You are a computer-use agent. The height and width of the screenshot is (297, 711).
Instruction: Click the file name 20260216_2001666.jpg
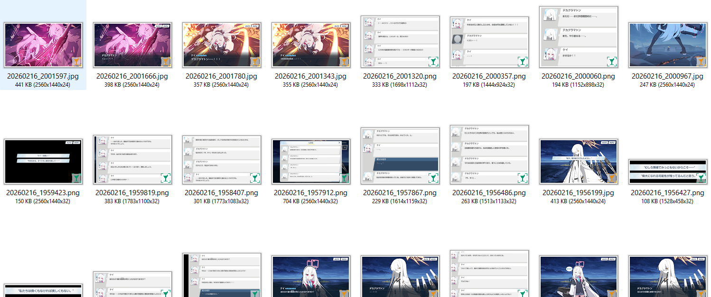132,76
